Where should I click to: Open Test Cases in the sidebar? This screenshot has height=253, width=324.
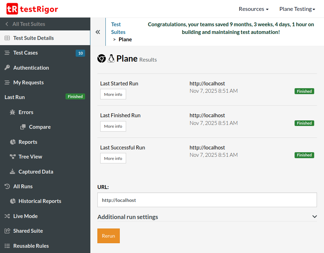click(26, 53)
